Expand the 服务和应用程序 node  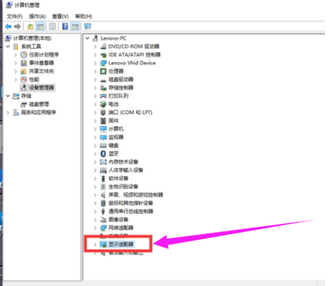8,113
